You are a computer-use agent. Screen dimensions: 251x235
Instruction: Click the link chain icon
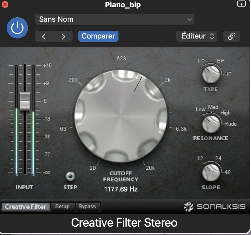231,36
